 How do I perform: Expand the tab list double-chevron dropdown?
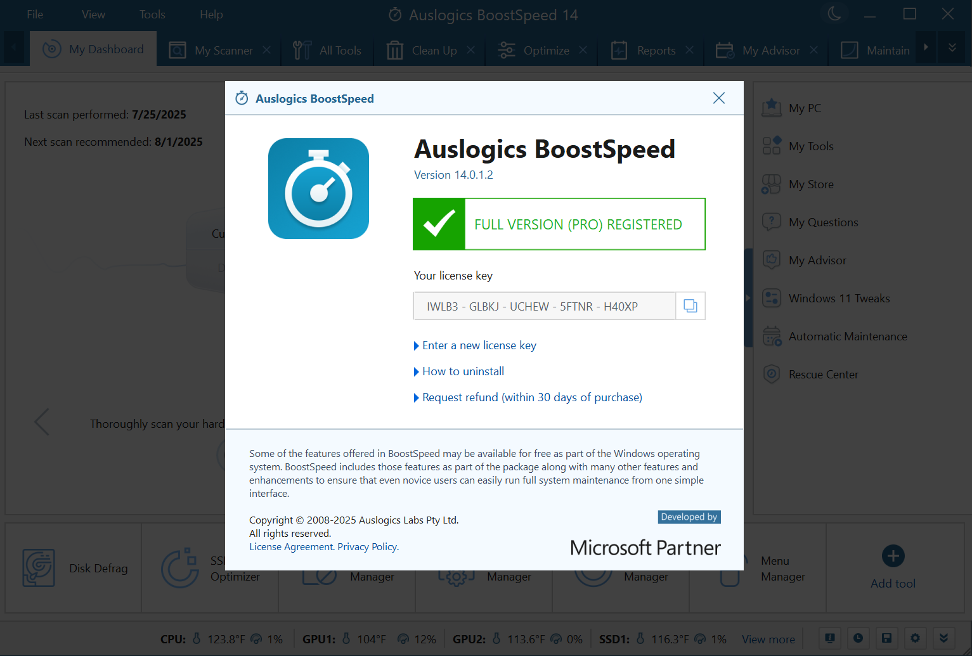pos(952,48)
